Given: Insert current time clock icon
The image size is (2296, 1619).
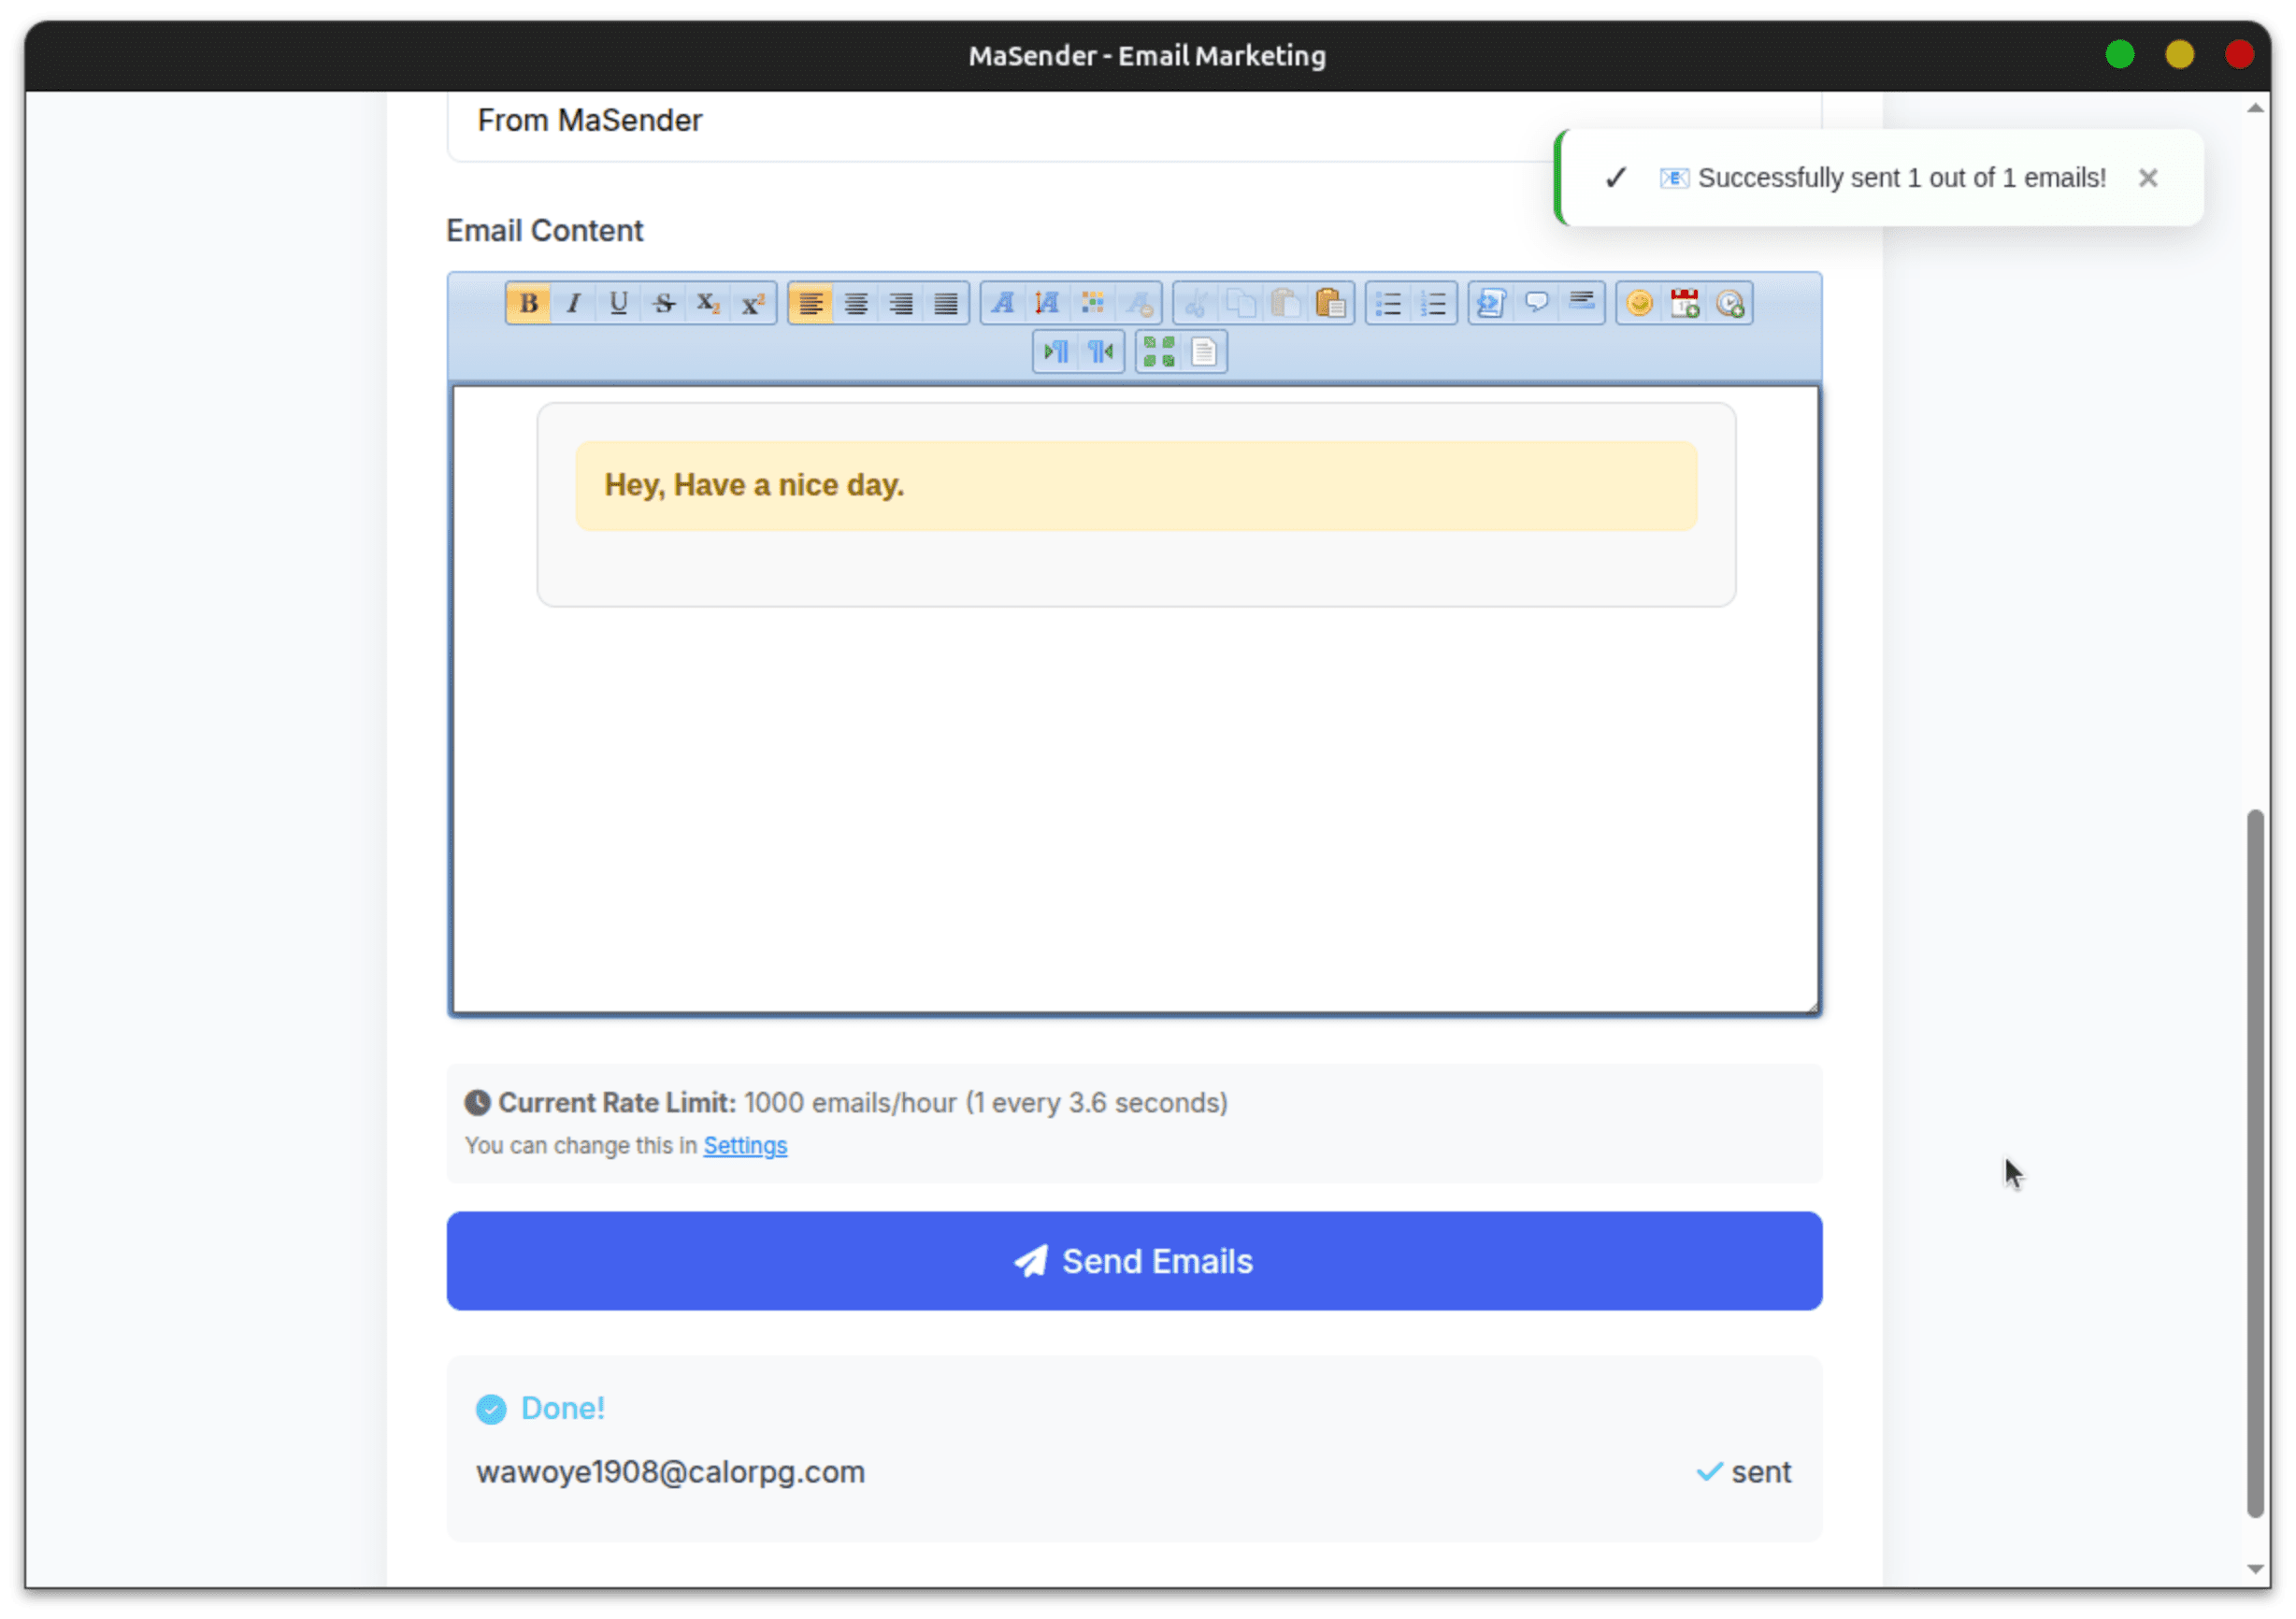Looking at the screenshot, I should click(1730, 303).
